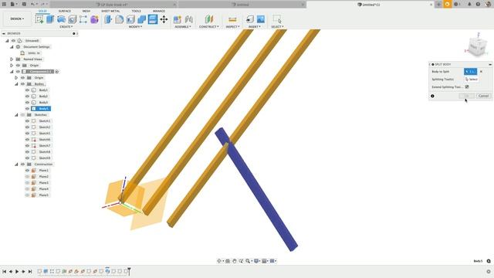Open the Create dropdown menu
Screen dimensions: 494x278
tap(66, 27)
